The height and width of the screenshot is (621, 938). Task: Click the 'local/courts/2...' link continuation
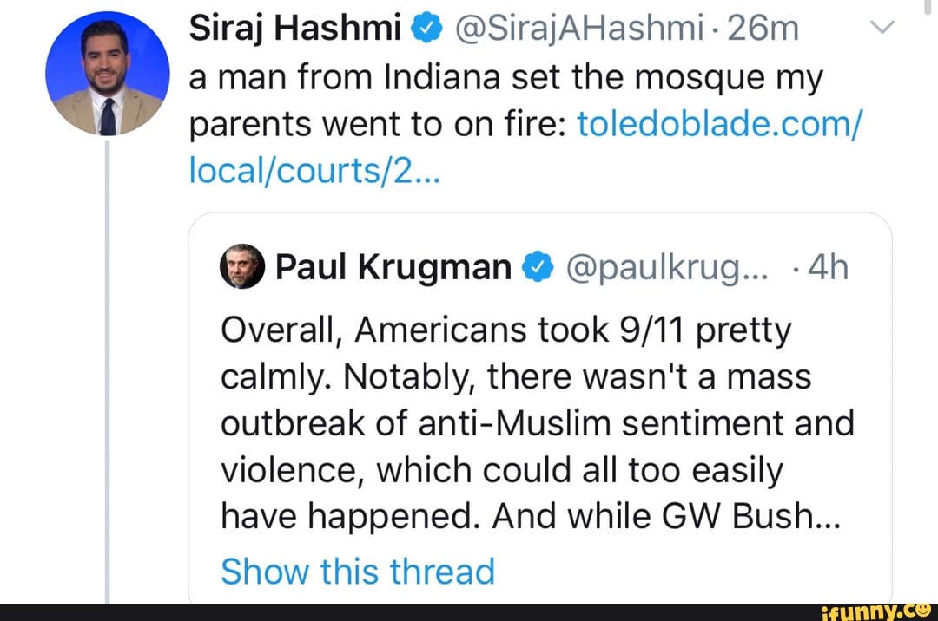(x=314, y=174)
